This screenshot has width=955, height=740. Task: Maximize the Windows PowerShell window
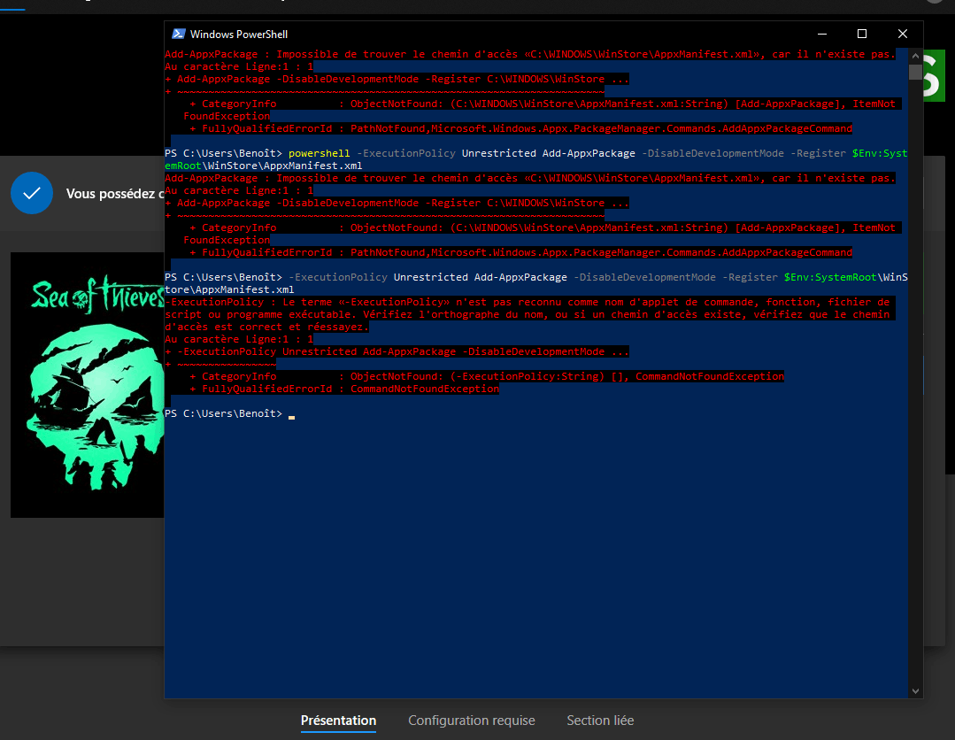click(x=862, y=35)
